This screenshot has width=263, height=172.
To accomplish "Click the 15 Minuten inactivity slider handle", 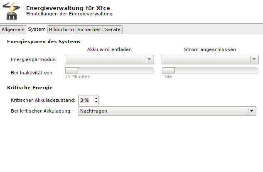I will (71, 70).
